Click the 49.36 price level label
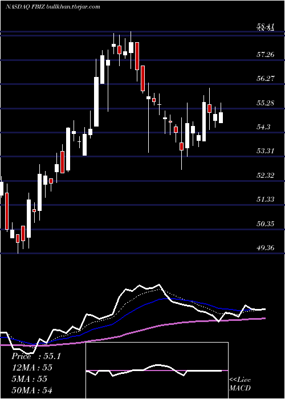 tap(266, 247)
